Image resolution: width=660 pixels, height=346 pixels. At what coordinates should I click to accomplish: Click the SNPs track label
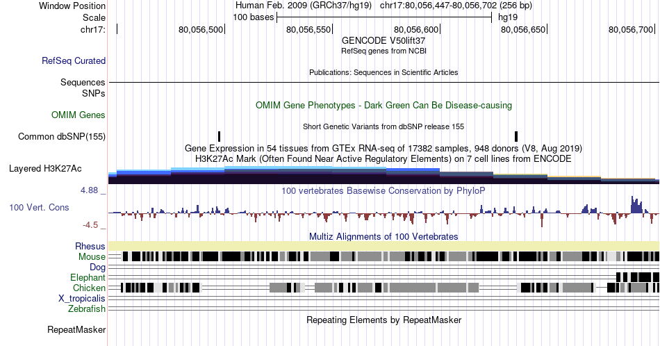coord(94,93)
